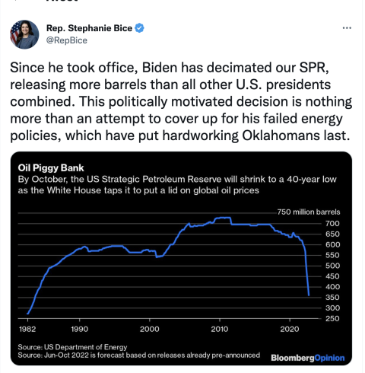
Task: Click the blue verified badge
Action: tap(139, 28)
